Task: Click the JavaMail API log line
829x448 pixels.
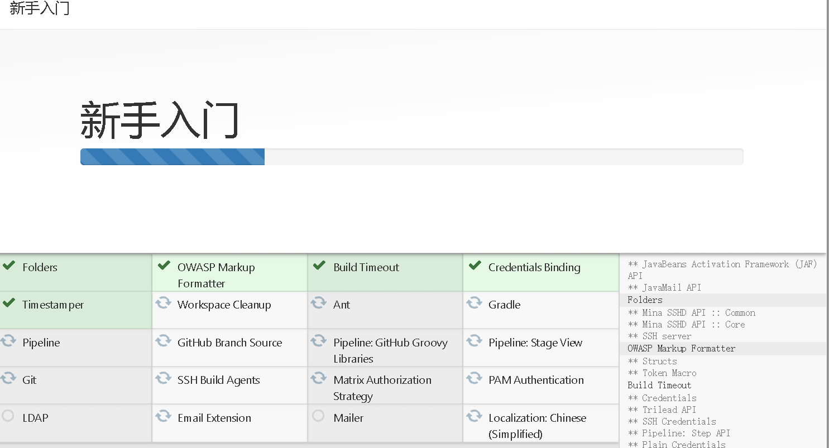Action: [664, 288]
